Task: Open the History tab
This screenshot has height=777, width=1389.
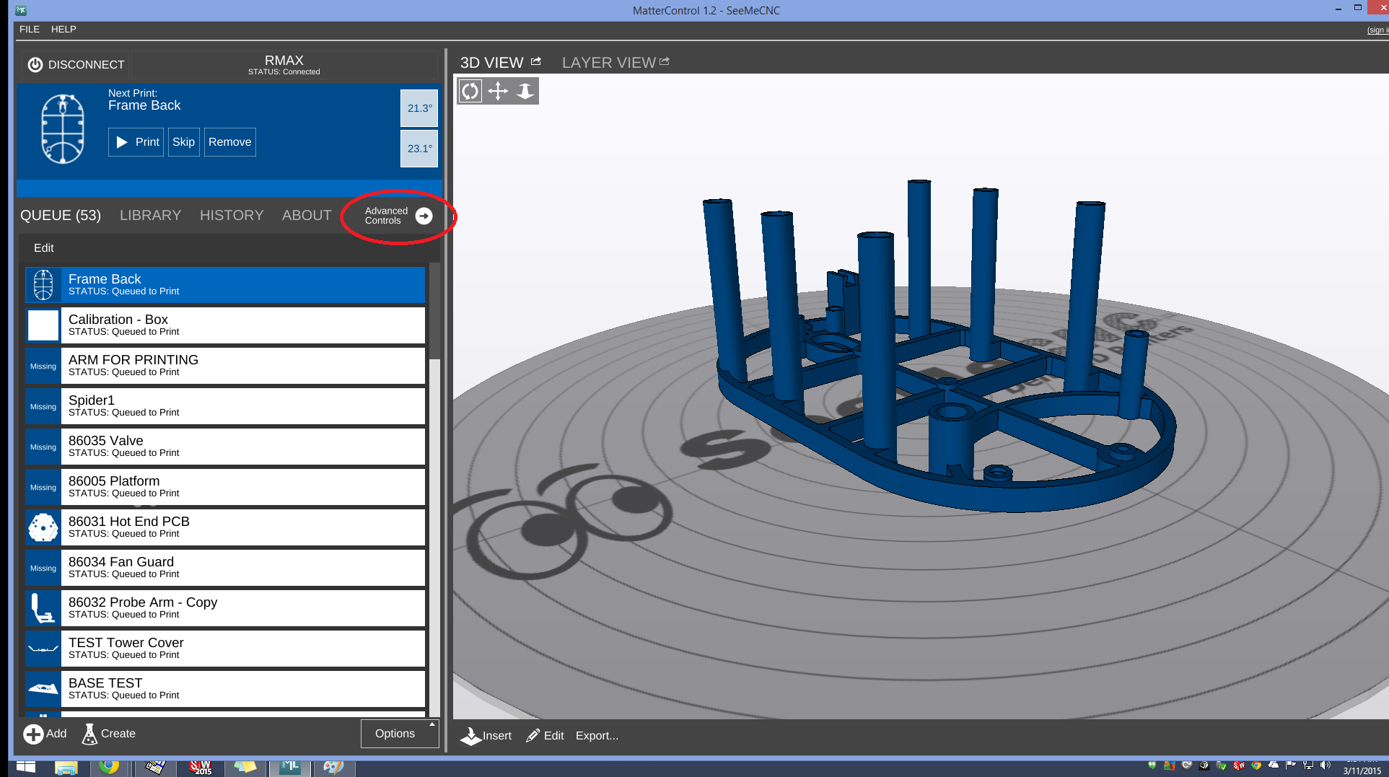Action: tap(232, 216)
